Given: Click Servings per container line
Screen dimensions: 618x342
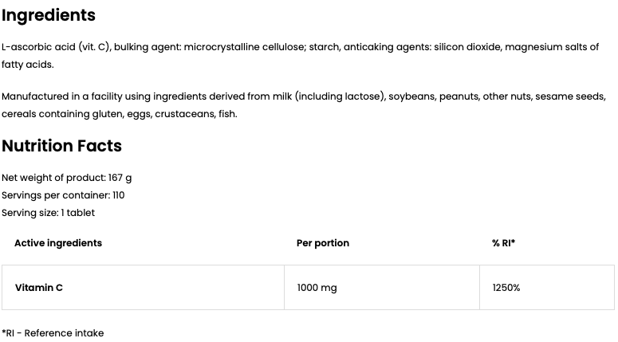Looking at the screenshot, I should [63, 195].
